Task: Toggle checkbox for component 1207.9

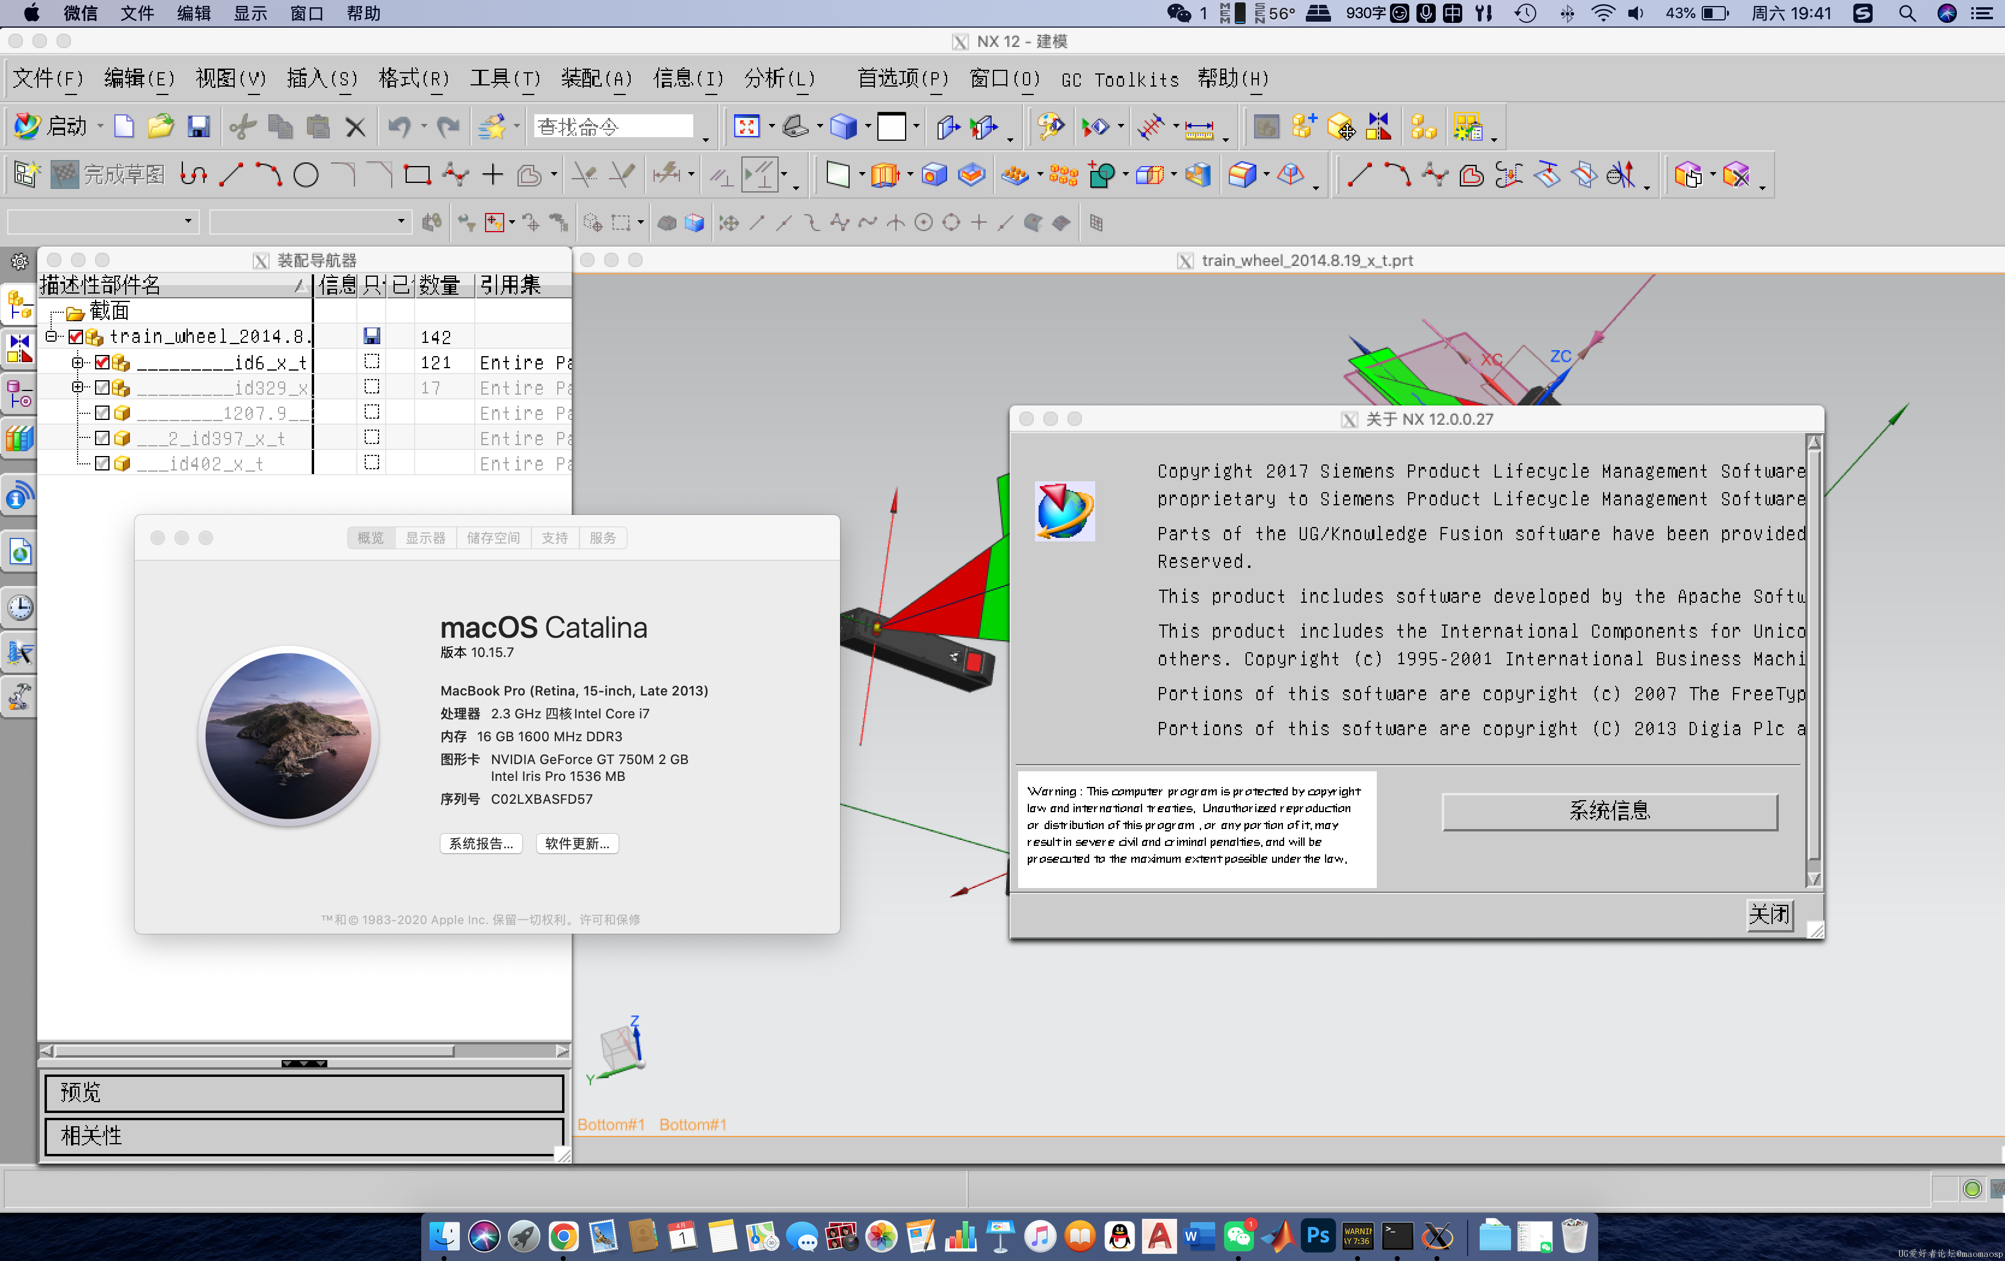Action: point(102,413)
